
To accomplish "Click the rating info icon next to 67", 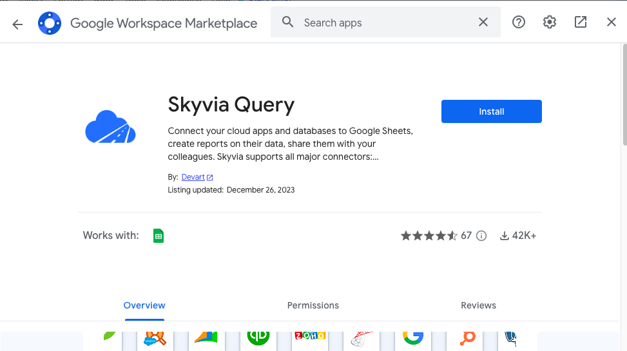I will click(x=481, y=236).
